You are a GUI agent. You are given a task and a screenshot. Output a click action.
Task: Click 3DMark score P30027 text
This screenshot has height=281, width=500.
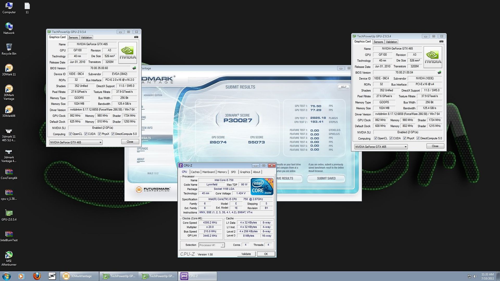[x=238, y=120]
